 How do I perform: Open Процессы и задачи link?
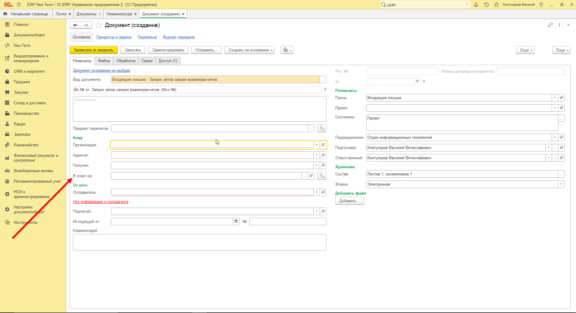point(114,37)
